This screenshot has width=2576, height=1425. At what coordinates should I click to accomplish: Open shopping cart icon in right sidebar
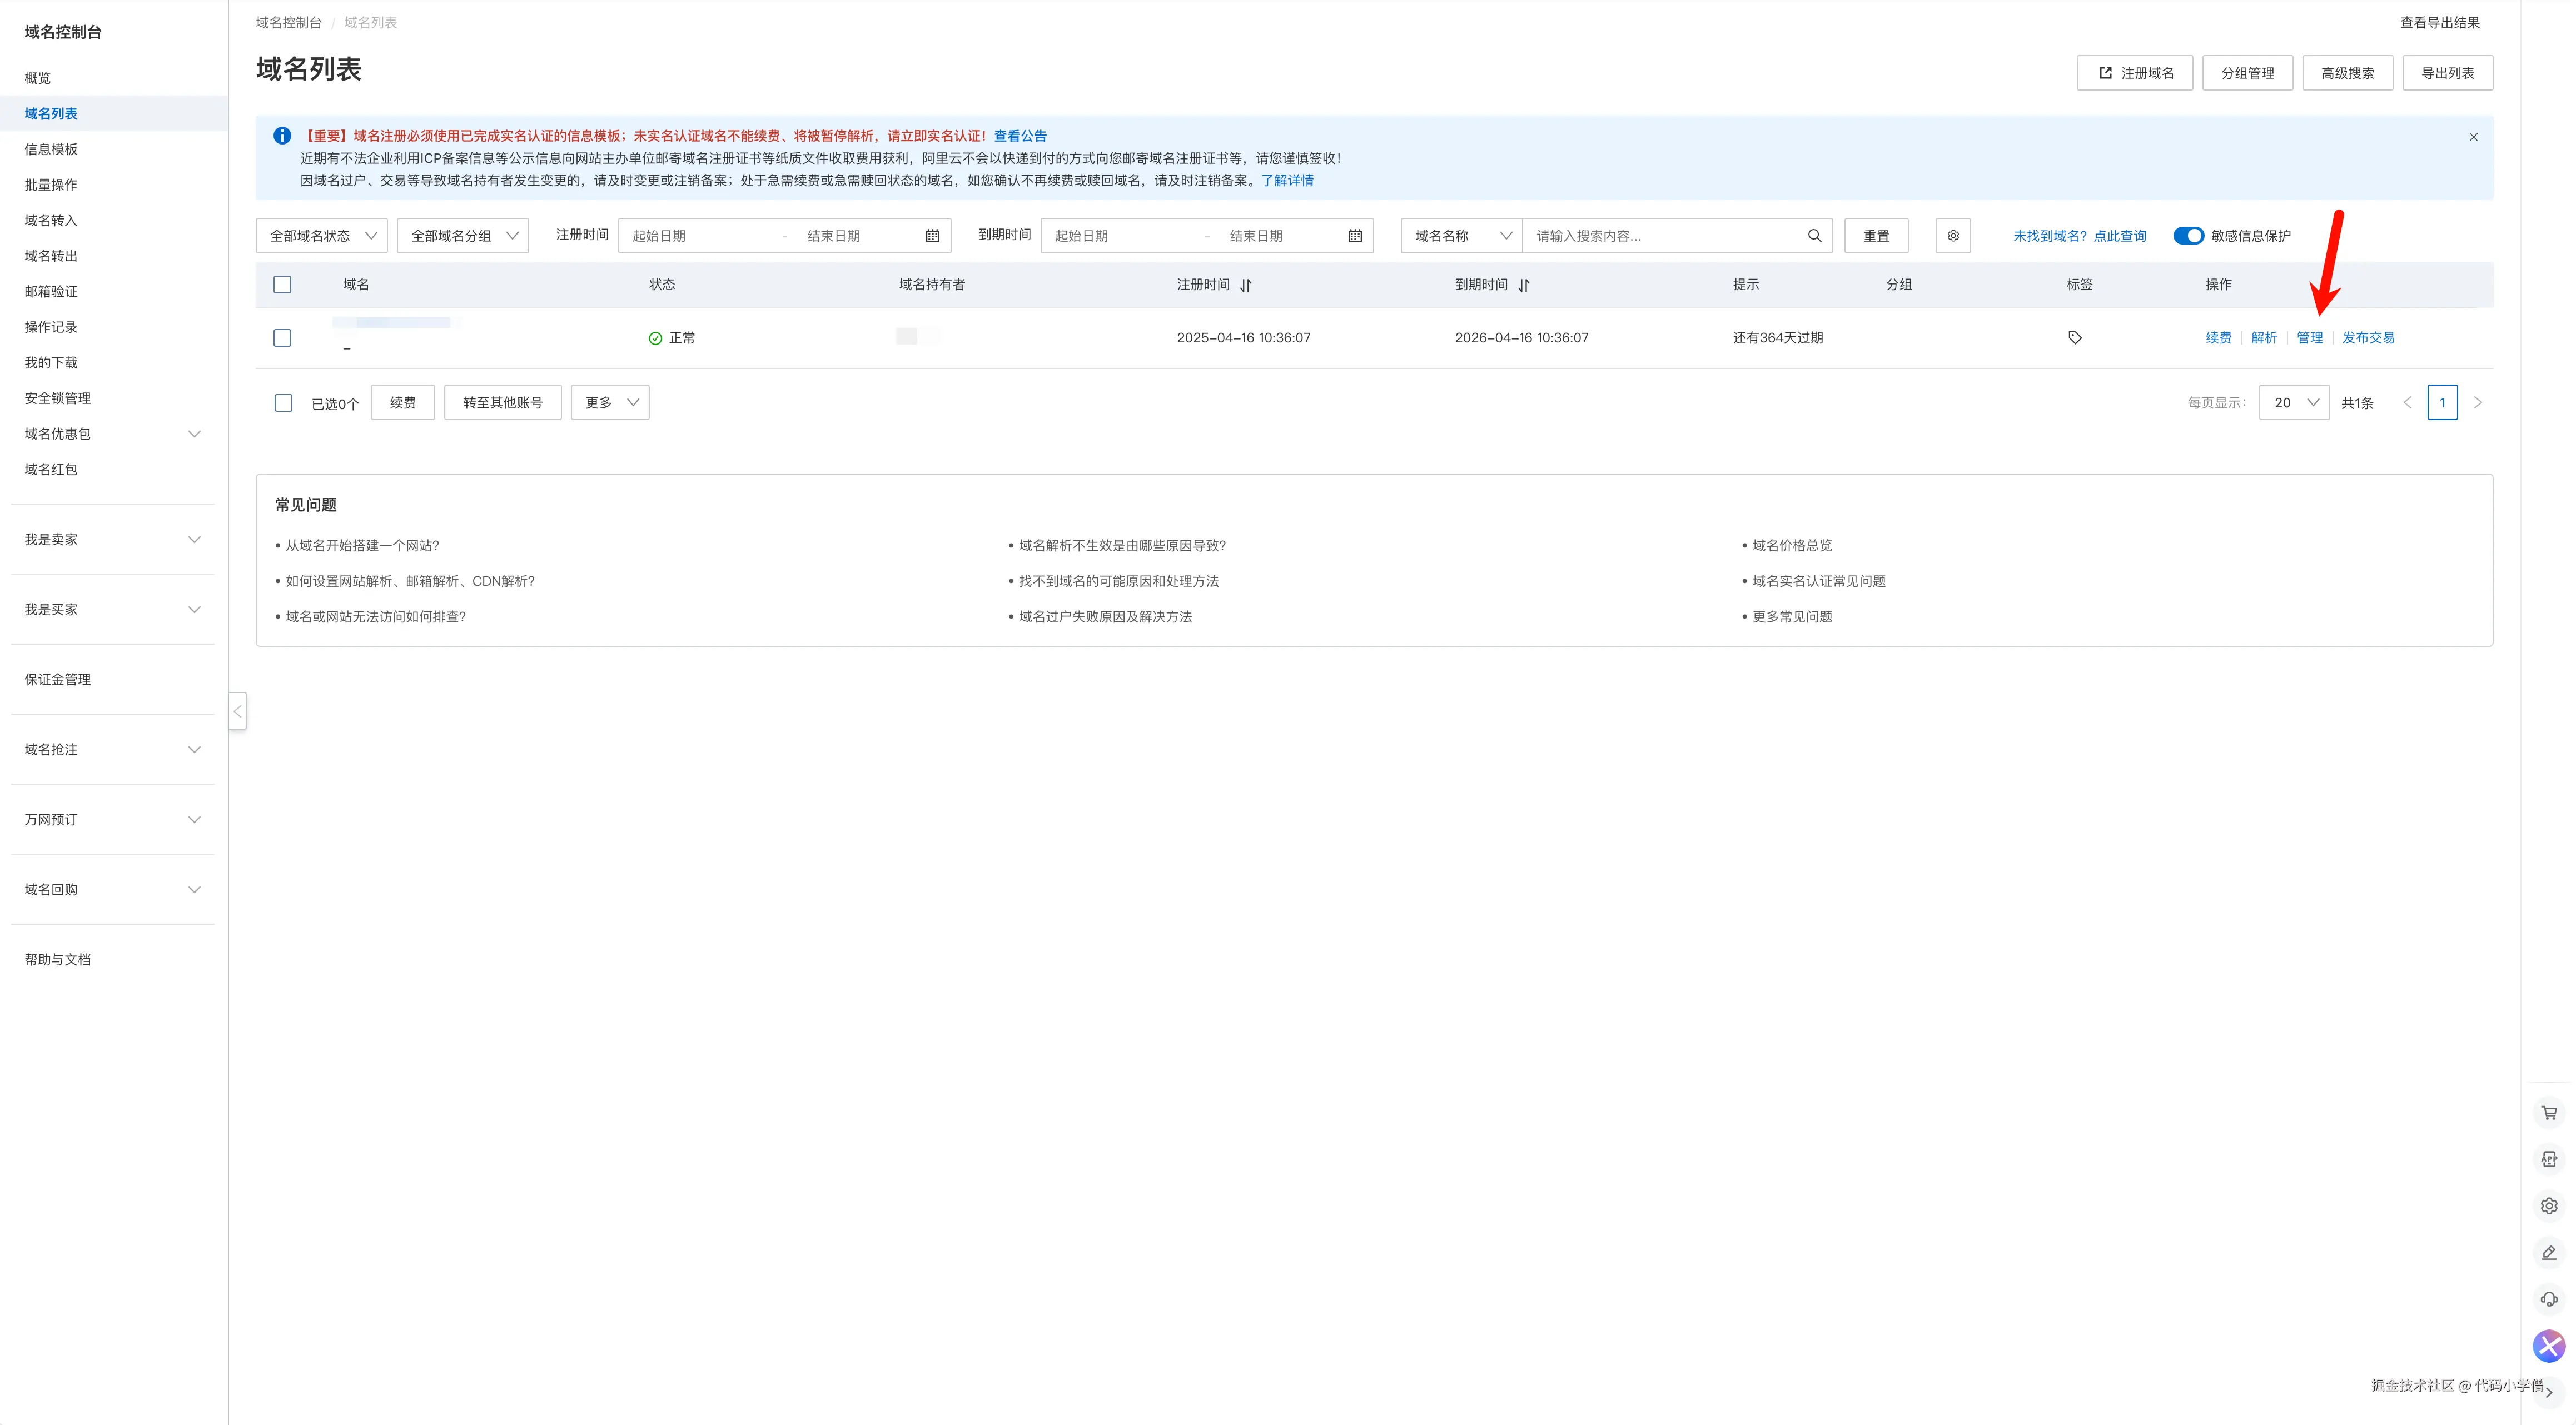tap(2549, 1113)
